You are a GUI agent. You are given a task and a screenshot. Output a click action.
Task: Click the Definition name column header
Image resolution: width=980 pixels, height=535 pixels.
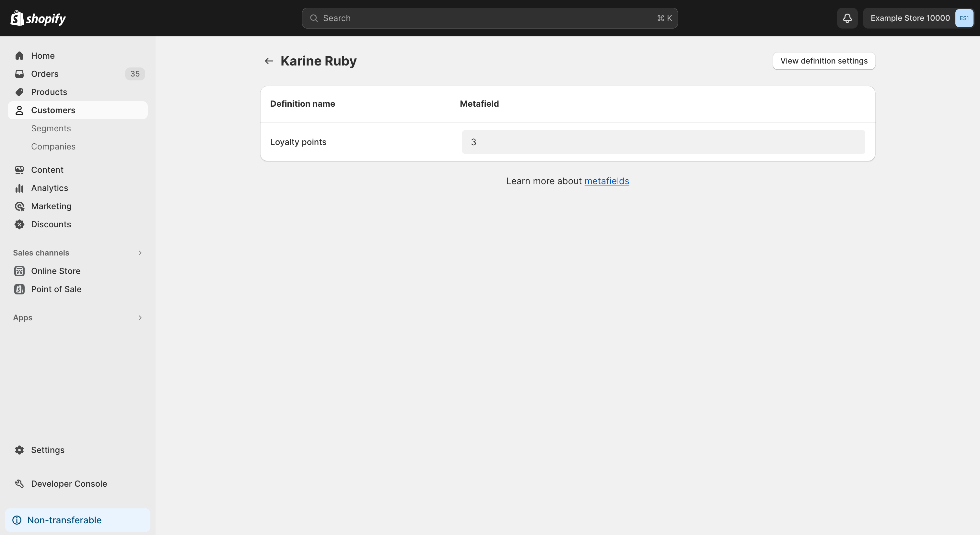pos(302,104)
